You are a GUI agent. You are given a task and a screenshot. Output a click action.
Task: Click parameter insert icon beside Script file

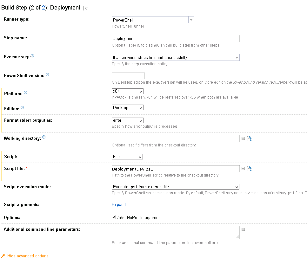tap(243, 169)
